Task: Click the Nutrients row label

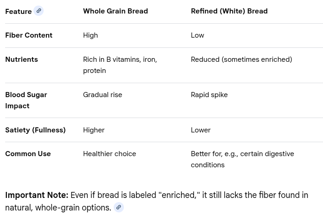Action: pos(21,59)
